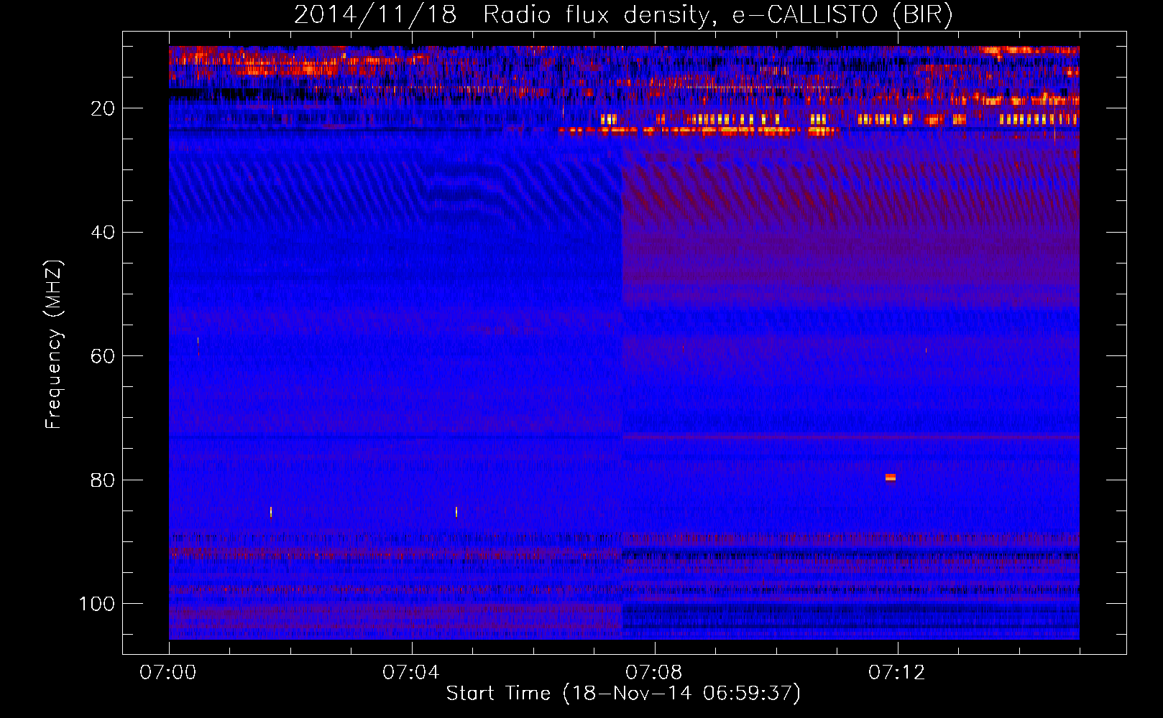The height and width of the screenshot is (718, 1163).
Task: Click the orange burst near 80 MHz at 07:12
Action: pyautogui.click(x=891, y=477)
